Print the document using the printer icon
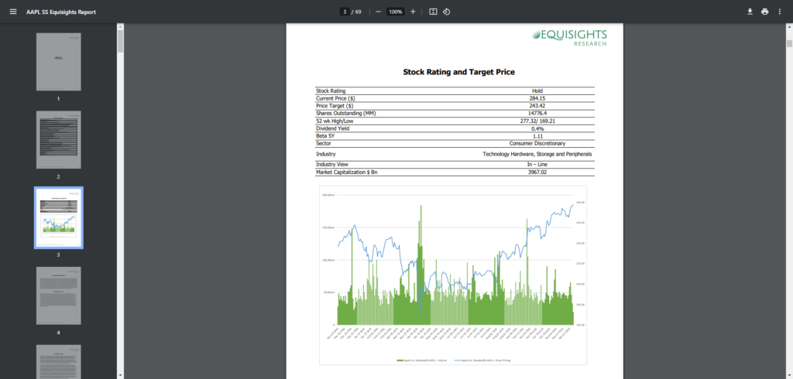 pos(765,12)
